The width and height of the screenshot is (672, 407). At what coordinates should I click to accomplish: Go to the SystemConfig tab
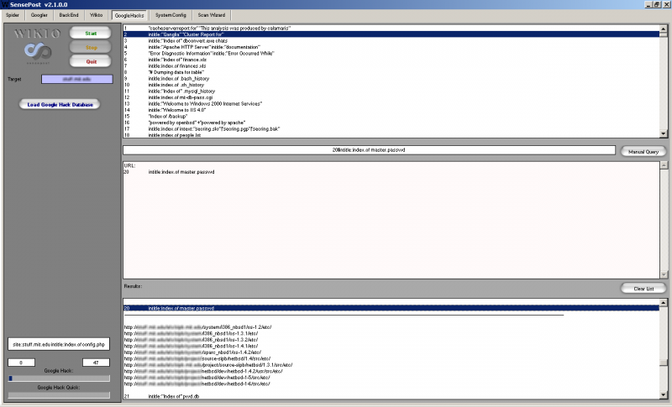tap(171, 15)
